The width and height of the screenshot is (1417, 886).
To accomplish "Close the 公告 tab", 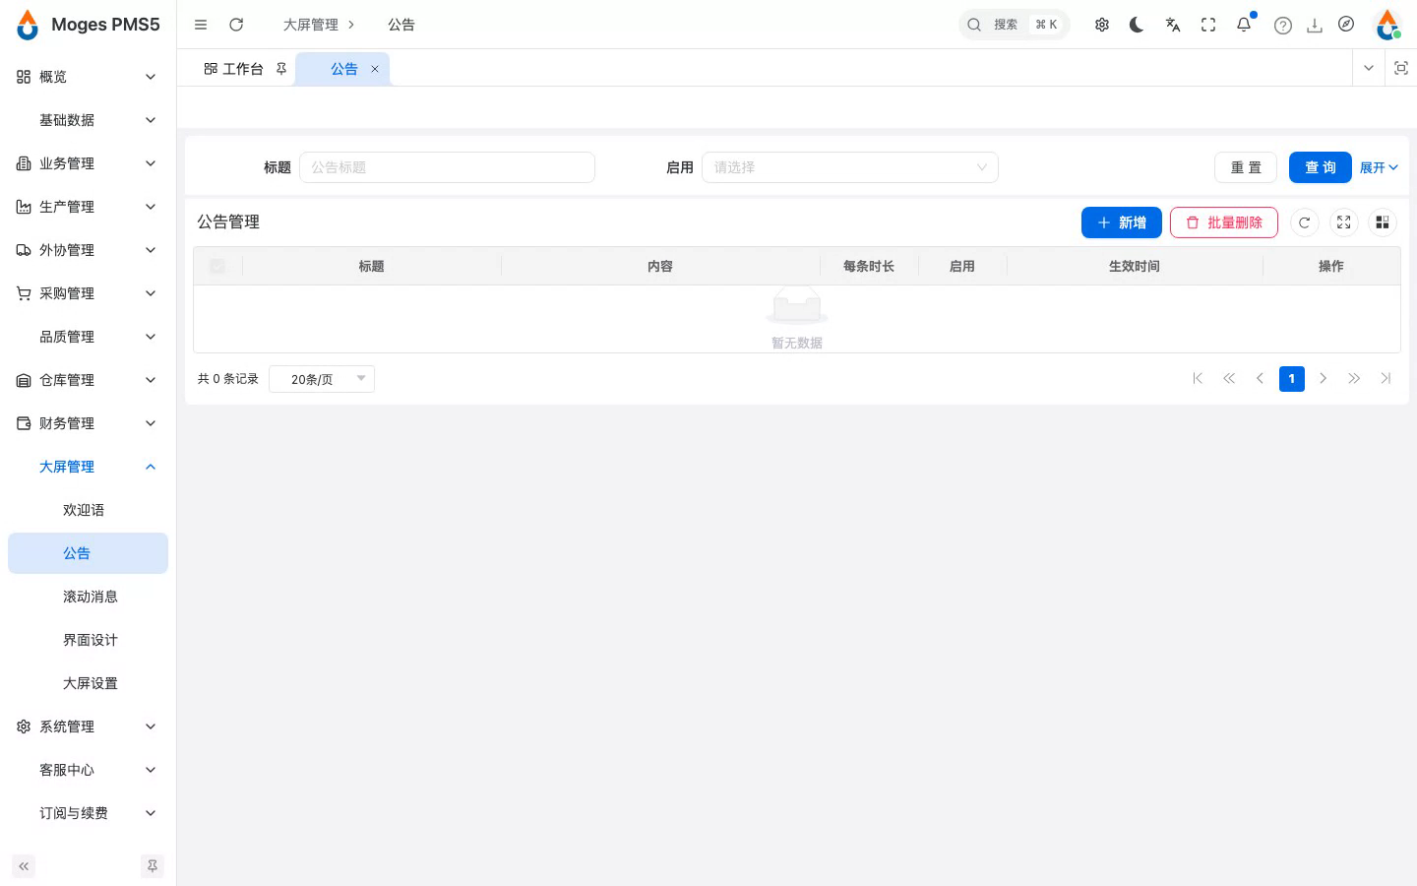I will point(375,69).
